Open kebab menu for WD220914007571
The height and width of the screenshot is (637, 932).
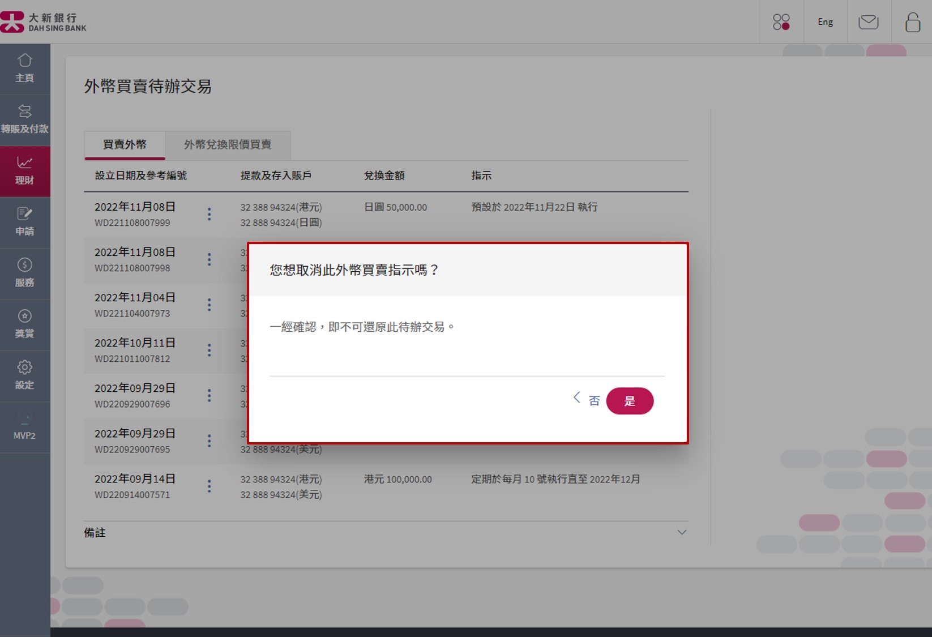(209, 486)
